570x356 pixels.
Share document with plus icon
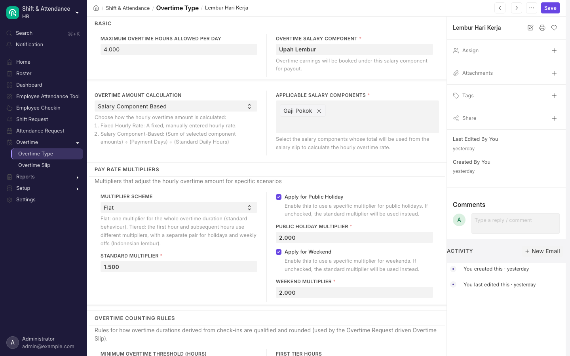point(554,118)
